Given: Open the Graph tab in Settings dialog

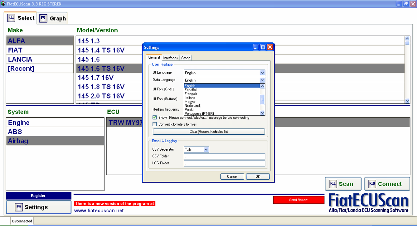Looking at the screenshot, I should pos(186,58).
